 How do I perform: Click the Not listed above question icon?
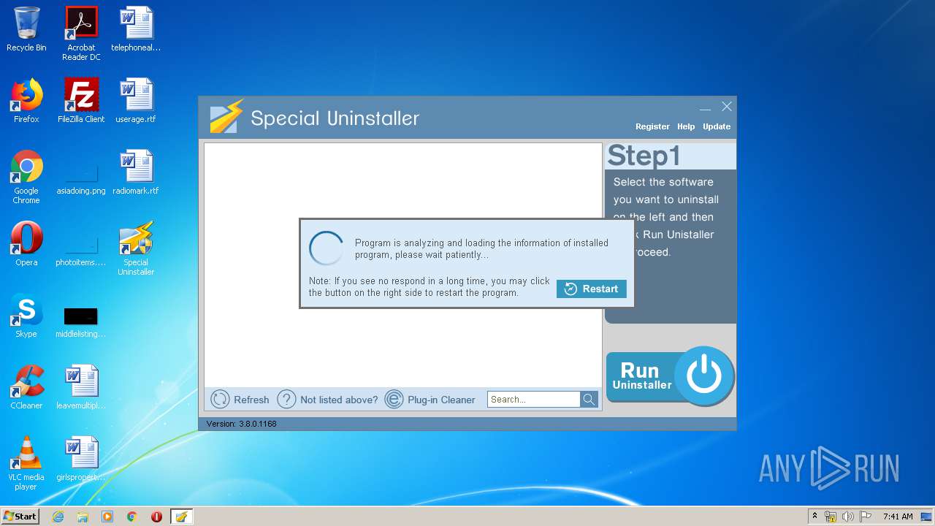(x=286, y=399)
